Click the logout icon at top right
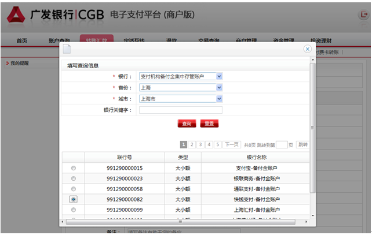Screen dimensions: 372x235 [x=363, y=14]
